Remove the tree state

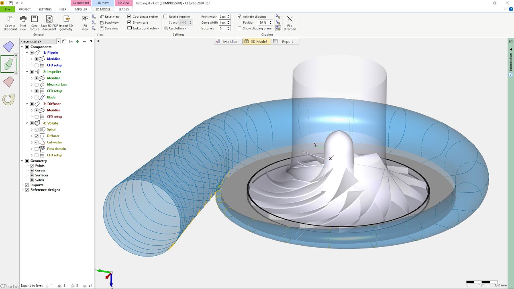[x=84, y=41]
